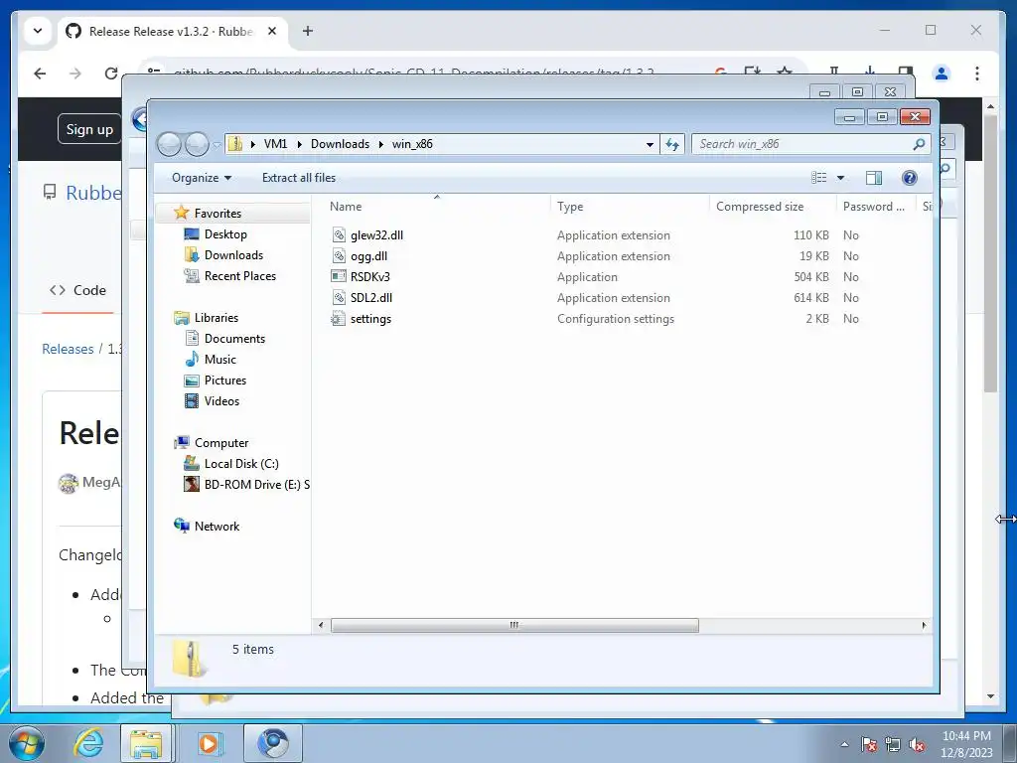Select the RSDKv3 application icon
The width and height of the screenshot is (1017, 763).
(339, 276)
